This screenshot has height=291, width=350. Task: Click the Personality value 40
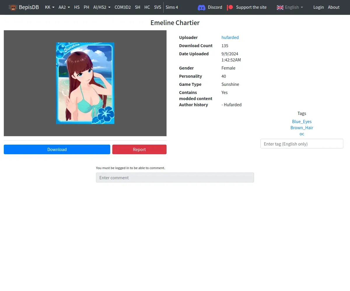(x=224, y=76)
